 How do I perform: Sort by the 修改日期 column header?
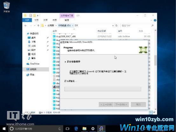coord(102,31)
